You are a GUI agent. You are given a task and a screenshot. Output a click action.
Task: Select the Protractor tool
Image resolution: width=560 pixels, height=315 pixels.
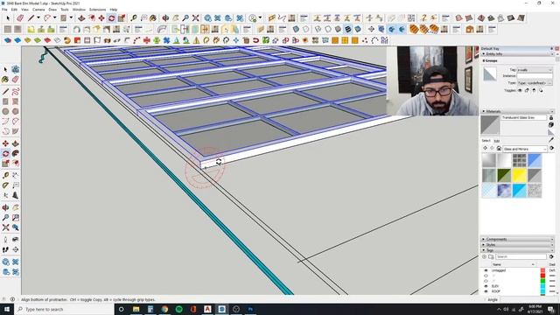pyautogui.click(x=5, y=185)
